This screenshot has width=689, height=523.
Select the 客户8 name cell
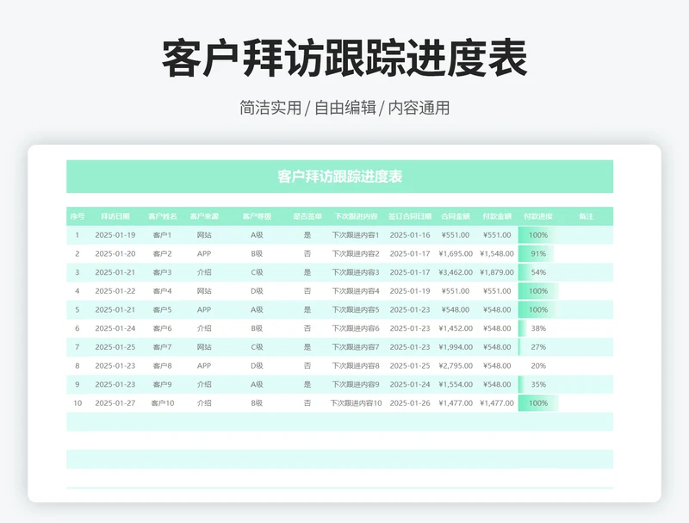click(163, 365)
